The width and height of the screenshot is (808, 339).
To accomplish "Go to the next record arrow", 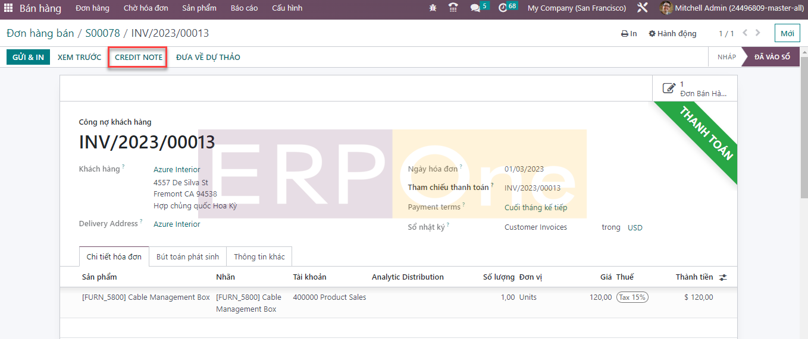I will tap(759, 33).
